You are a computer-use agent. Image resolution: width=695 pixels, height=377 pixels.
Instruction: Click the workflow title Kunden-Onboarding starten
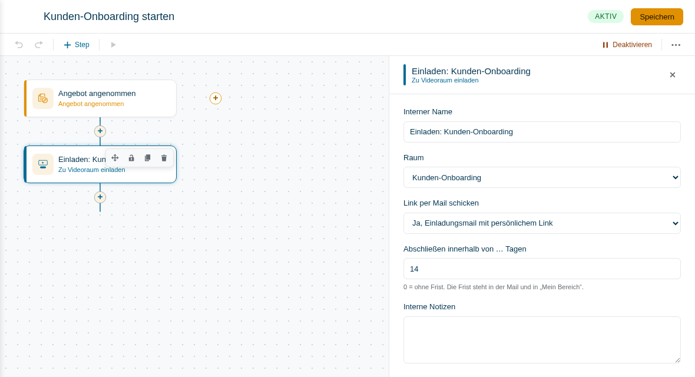[109, 16]
